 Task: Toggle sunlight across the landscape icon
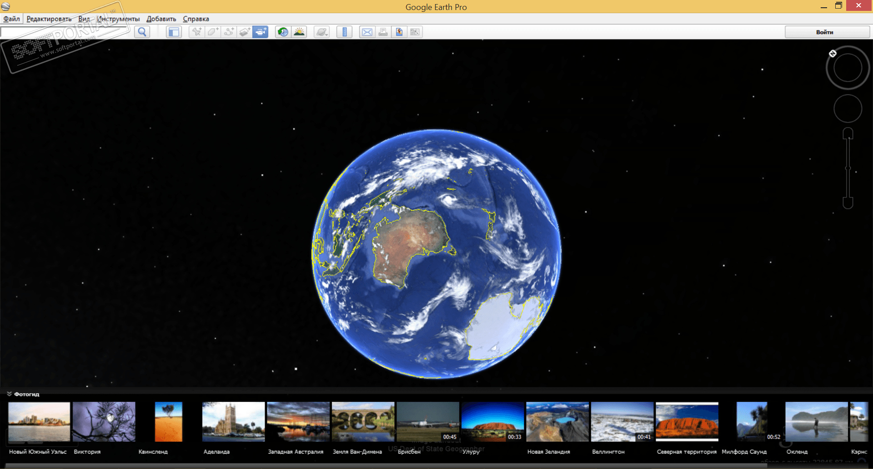[299, 32]
